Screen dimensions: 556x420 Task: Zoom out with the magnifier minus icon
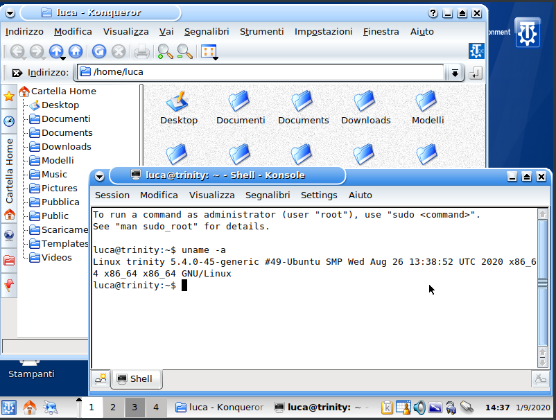184,52
